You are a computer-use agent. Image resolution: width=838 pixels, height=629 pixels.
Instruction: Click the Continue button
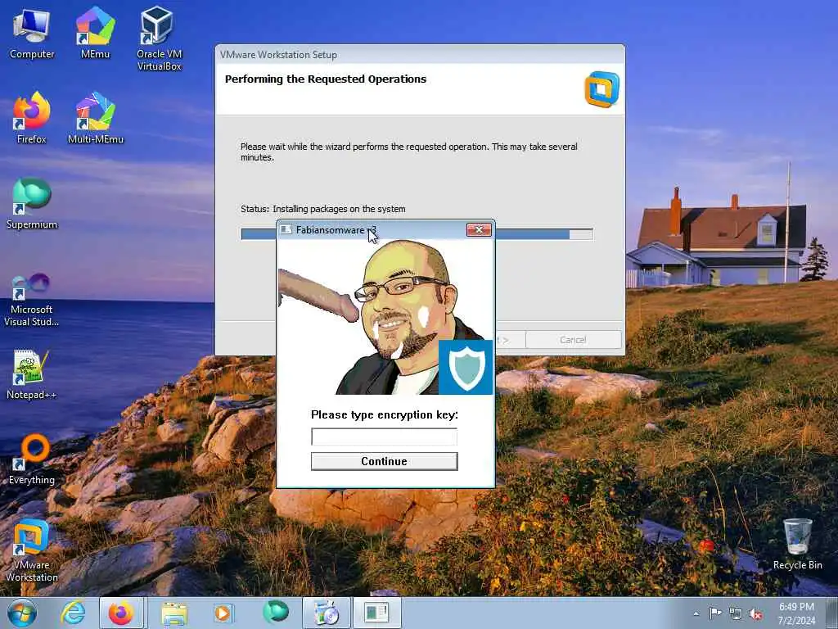coord(385,461)
